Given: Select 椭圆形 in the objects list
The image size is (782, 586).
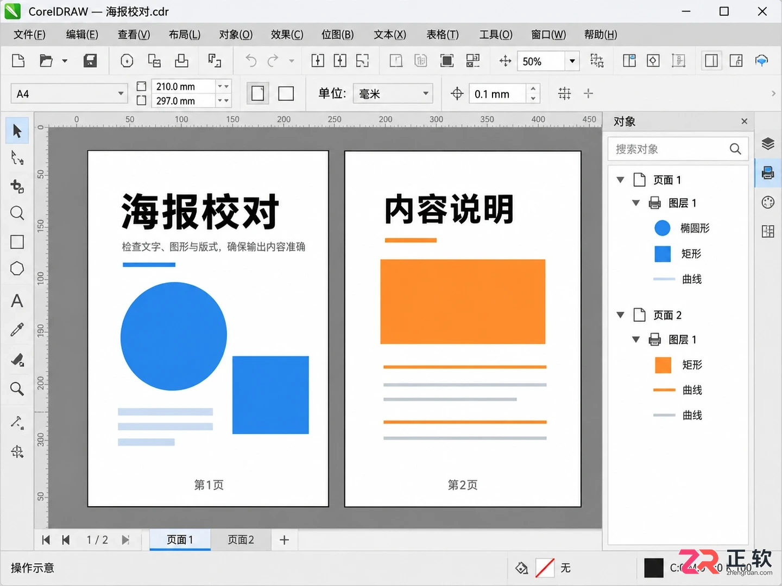Looking at the screenshot, I should [x=683, y=228].
